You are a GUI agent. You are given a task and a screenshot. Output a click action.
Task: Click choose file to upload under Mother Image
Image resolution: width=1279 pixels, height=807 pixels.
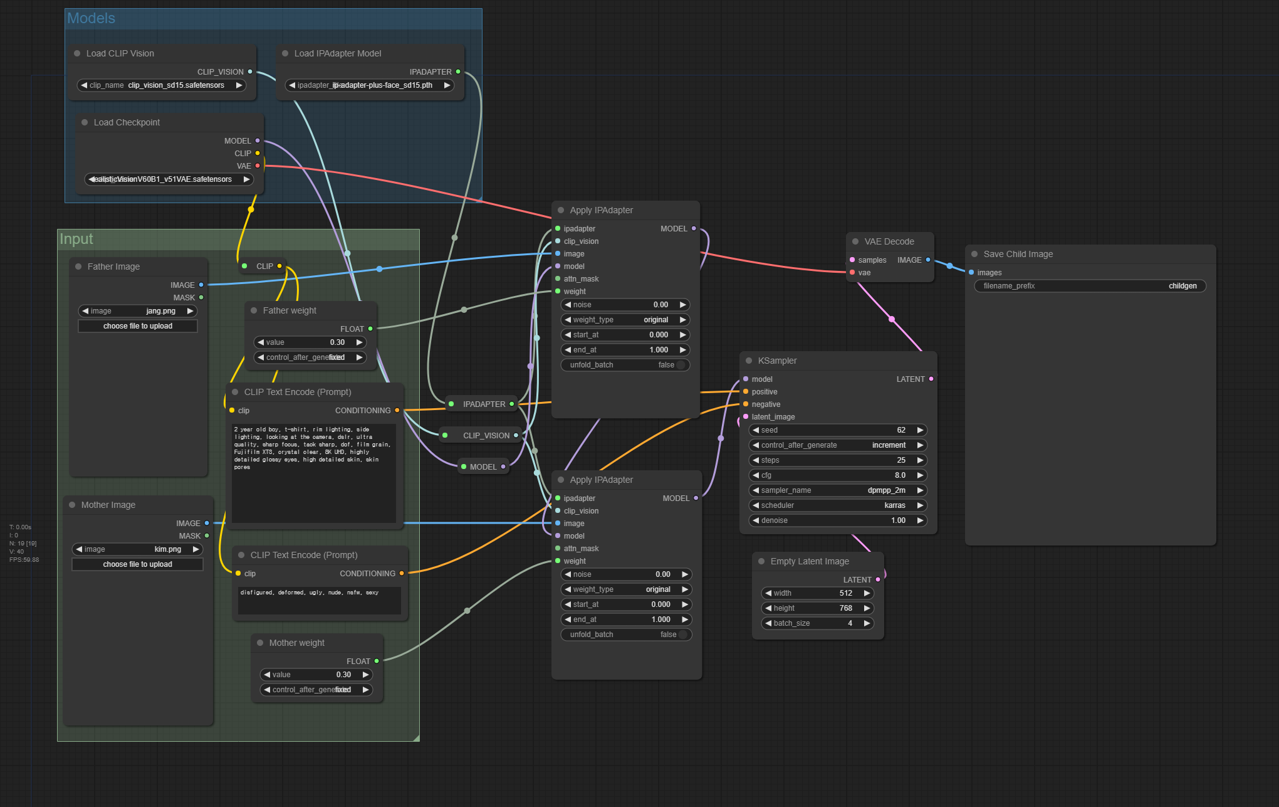tap(138, 564)
